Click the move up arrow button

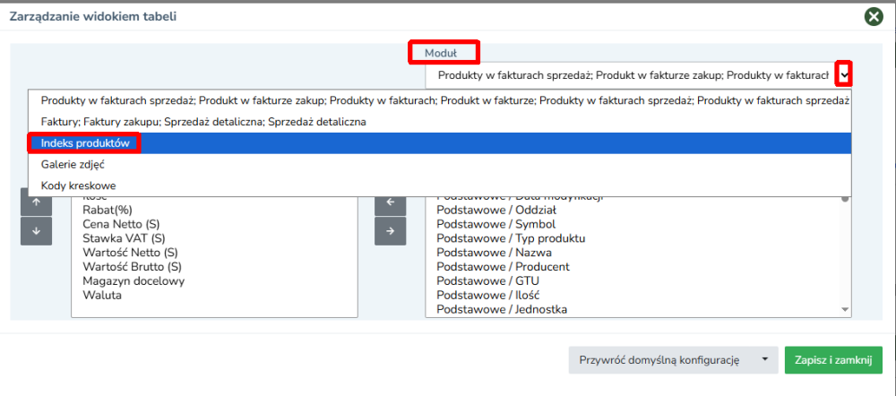coord(36,202)
